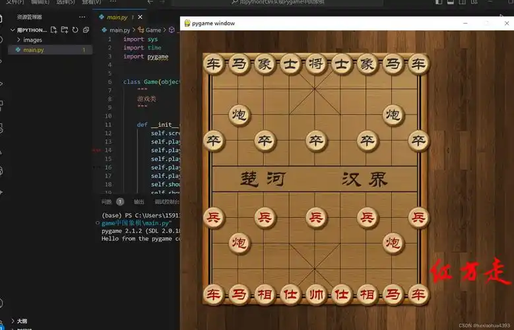Select the center black 卒 soldier
This screenshot has height=330, width=514.
[x=316, y=141]
